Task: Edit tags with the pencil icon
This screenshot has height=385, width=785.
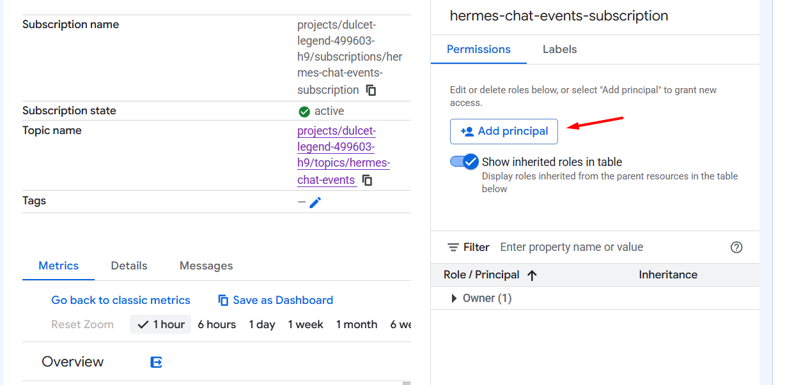Action: coord(315,202)
